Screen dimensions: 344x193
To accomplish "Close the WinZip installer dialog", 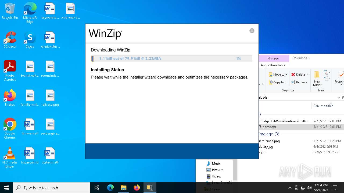I will (252, 31).
